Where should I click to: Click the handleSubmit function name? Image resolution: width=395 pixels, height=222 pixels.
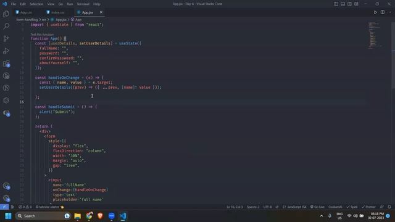[x=62, y=107]
